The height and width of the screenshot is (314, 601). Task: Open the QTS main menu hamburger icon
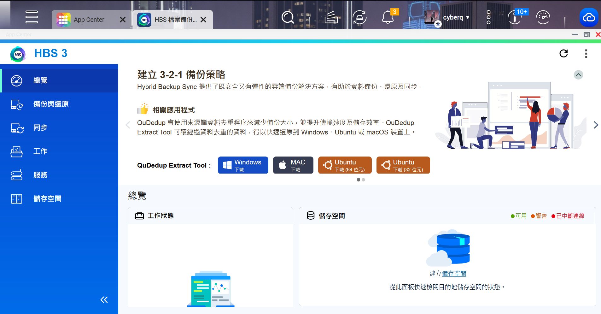(32, 17)
